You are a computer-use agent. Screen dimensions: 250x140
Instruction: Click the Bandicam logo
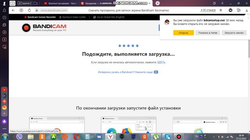(x=44, y=28)
